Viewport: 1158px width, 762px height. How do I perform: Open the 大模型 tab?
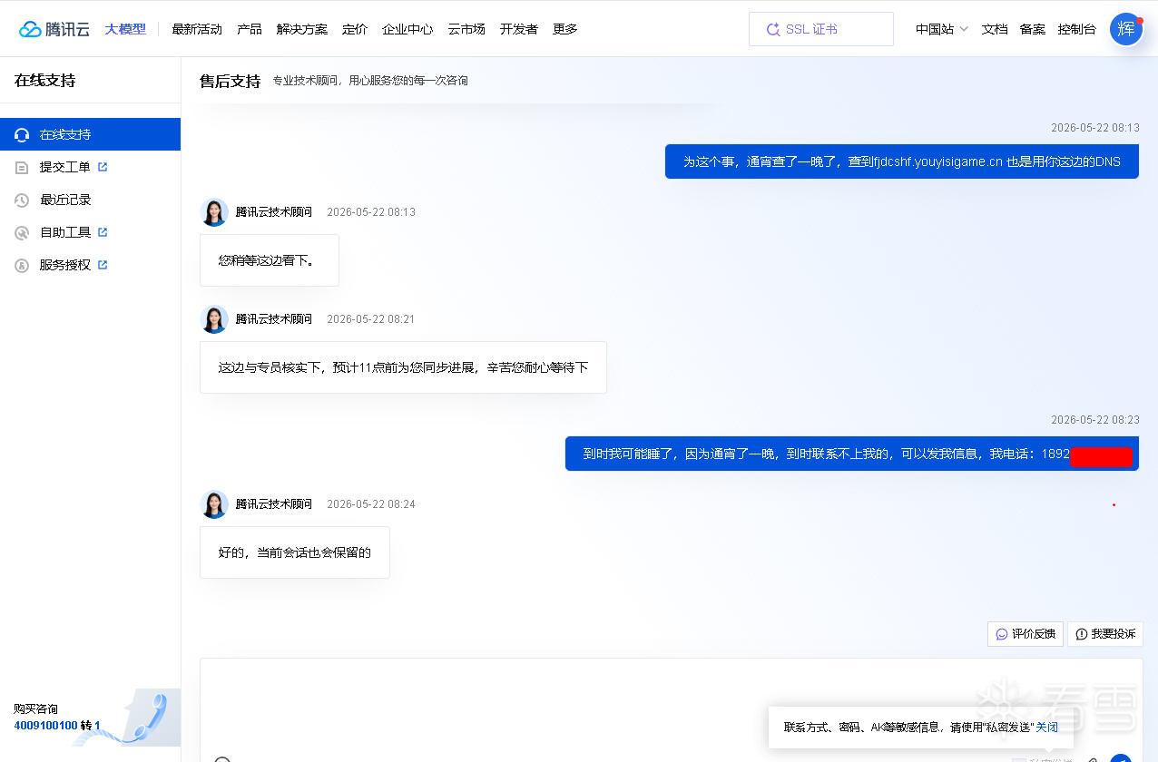[x=125, y=29]
